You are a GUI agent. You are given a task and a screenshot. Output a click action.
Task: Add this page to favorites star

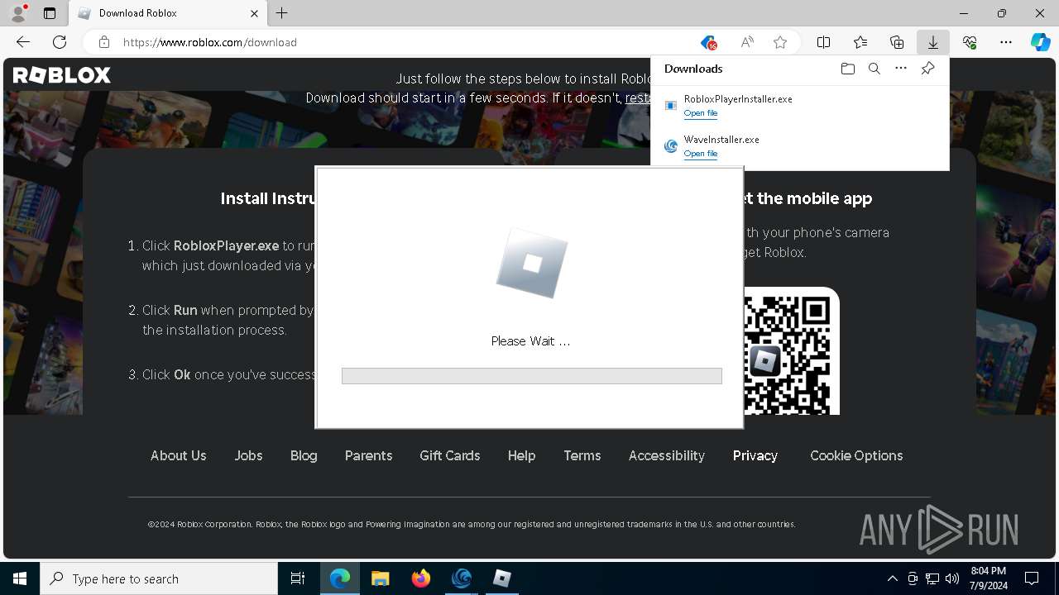pyautogui.click(x=780, y=42)
